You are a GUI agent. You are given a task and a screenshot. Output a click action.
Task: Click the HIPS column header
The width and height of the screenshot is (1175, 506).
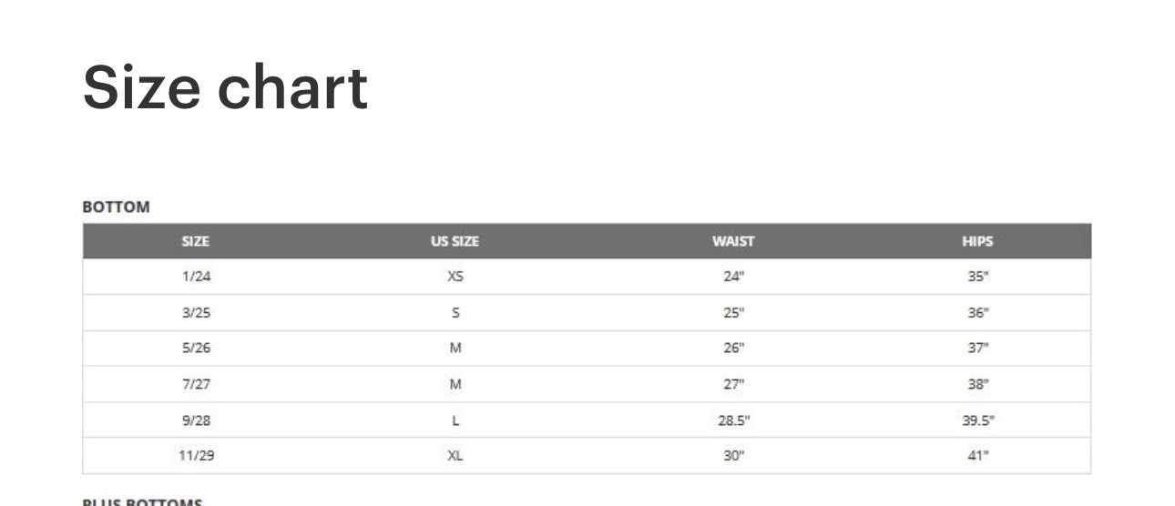[x=977, y=241]
